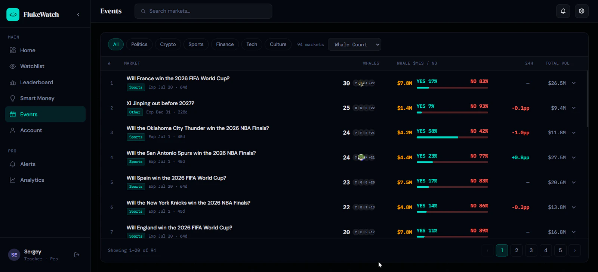Click the Home grid icon
598x272 pixels.
tap(13, 50)
